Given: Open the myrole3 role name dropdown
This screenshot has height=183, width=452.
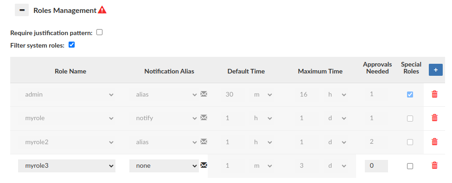Looking at the screenshot, I should [x=67, y=166].
